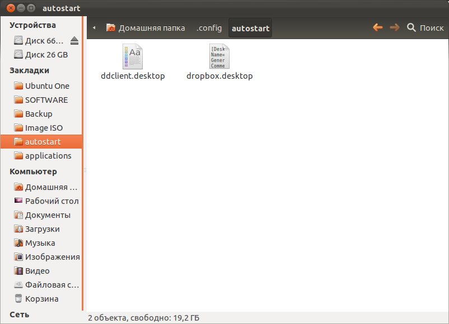Click the ddclient.desktop file name
This screenshot has height=324, width=449.
133,76
